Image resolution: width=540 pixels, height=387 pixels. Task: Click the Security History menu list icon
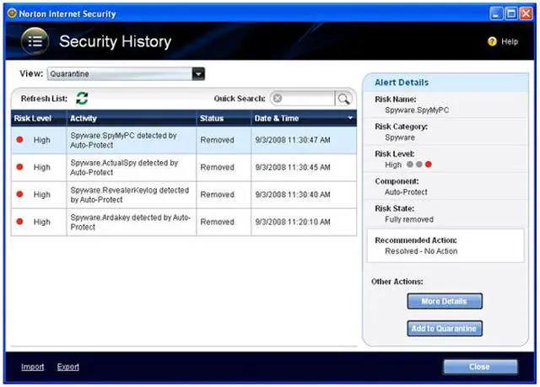[34, 41]
